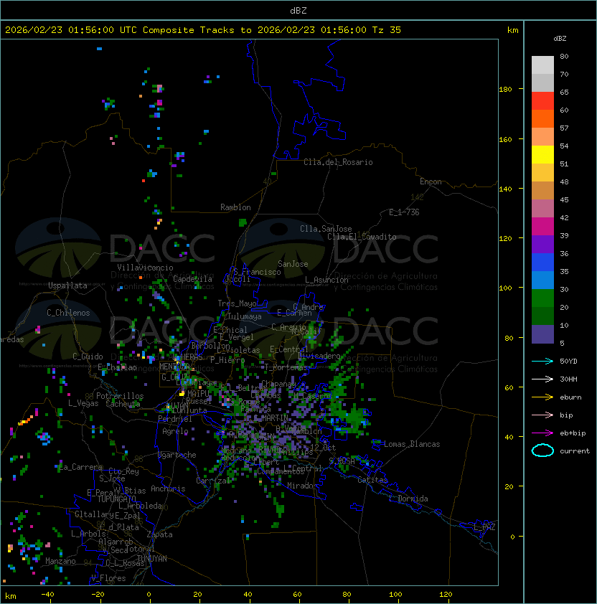The width and height of the screenshot is (597, 604).
Task: Click the 'Catitas' map label
Action: (372, 480)
